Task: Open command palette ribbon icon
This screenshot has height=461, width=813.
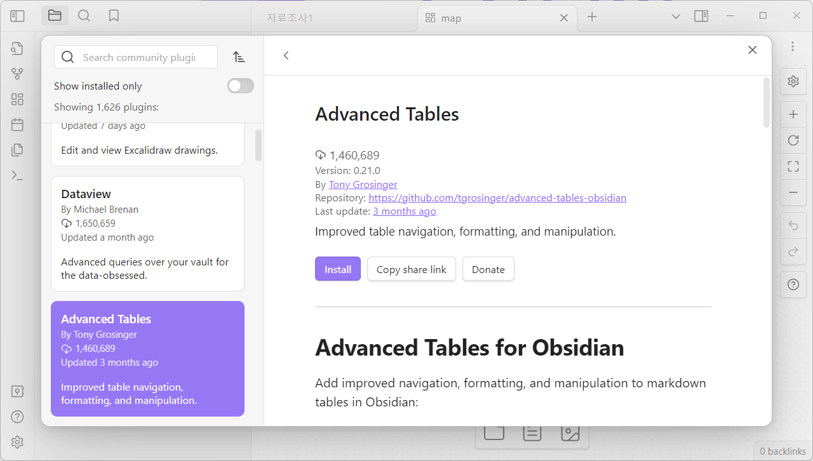Action: tap(17, 175)
